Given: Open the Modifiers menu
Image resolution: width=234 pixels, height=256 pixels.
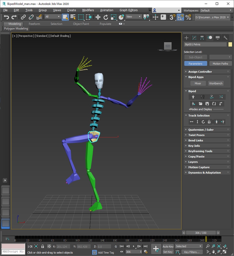Looking at the screenshot, I should (x=88, y=10).
